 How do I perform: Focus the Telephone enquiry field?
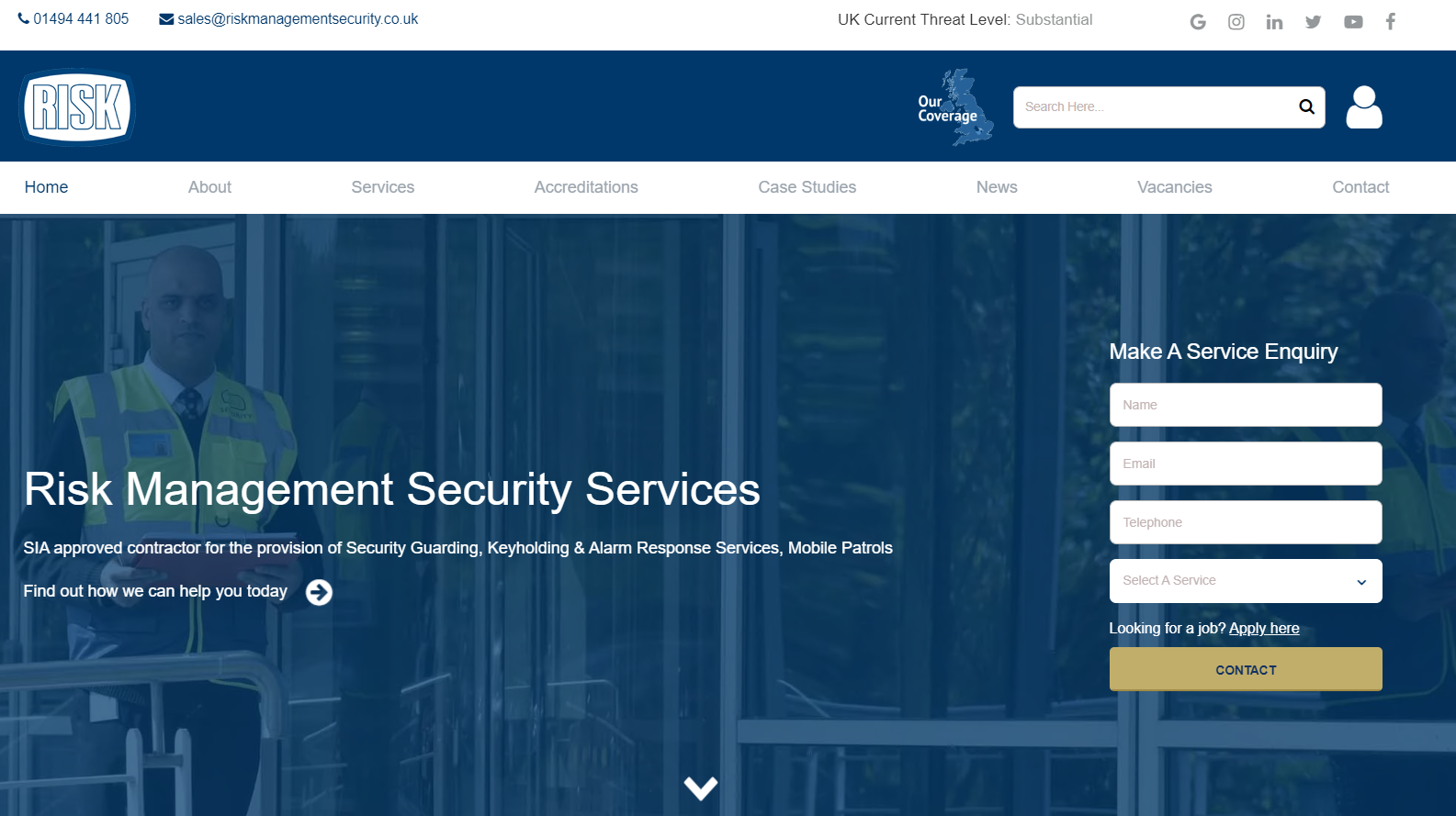coord(1246,522)
